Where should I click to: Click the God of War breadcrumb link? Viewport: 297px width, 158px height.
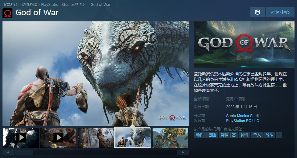(x=101, y=5)
